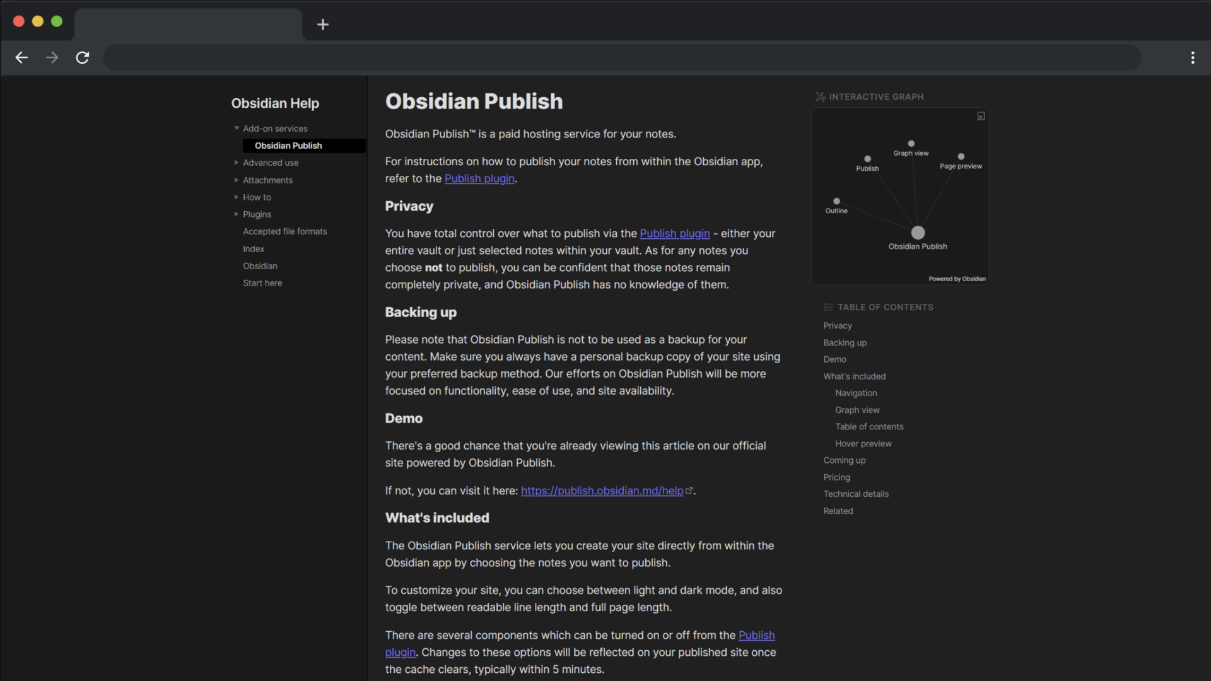Click the Outline node in graph

(x=836, y=202)
